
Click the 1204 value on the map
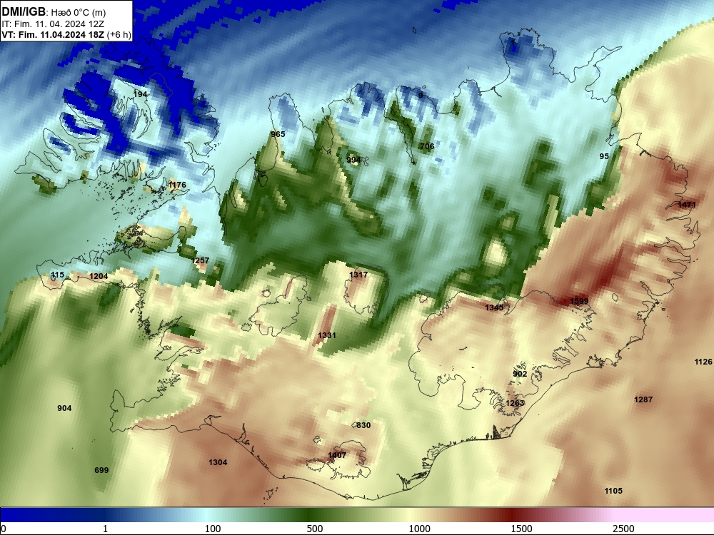tap(99, 276)
